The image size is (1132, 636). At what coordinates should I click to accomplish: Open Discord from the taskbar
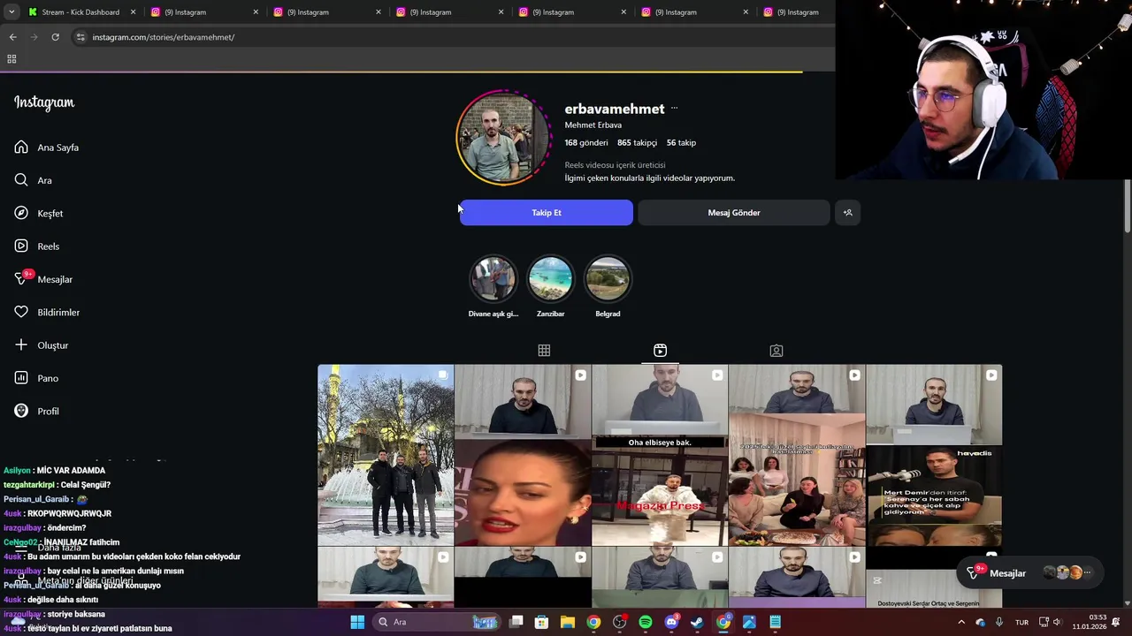click(x=671, y=622)
